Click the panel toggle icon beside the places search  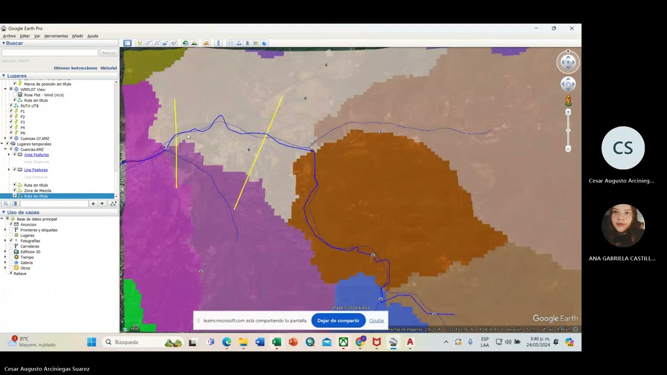[x=15, y=204]
